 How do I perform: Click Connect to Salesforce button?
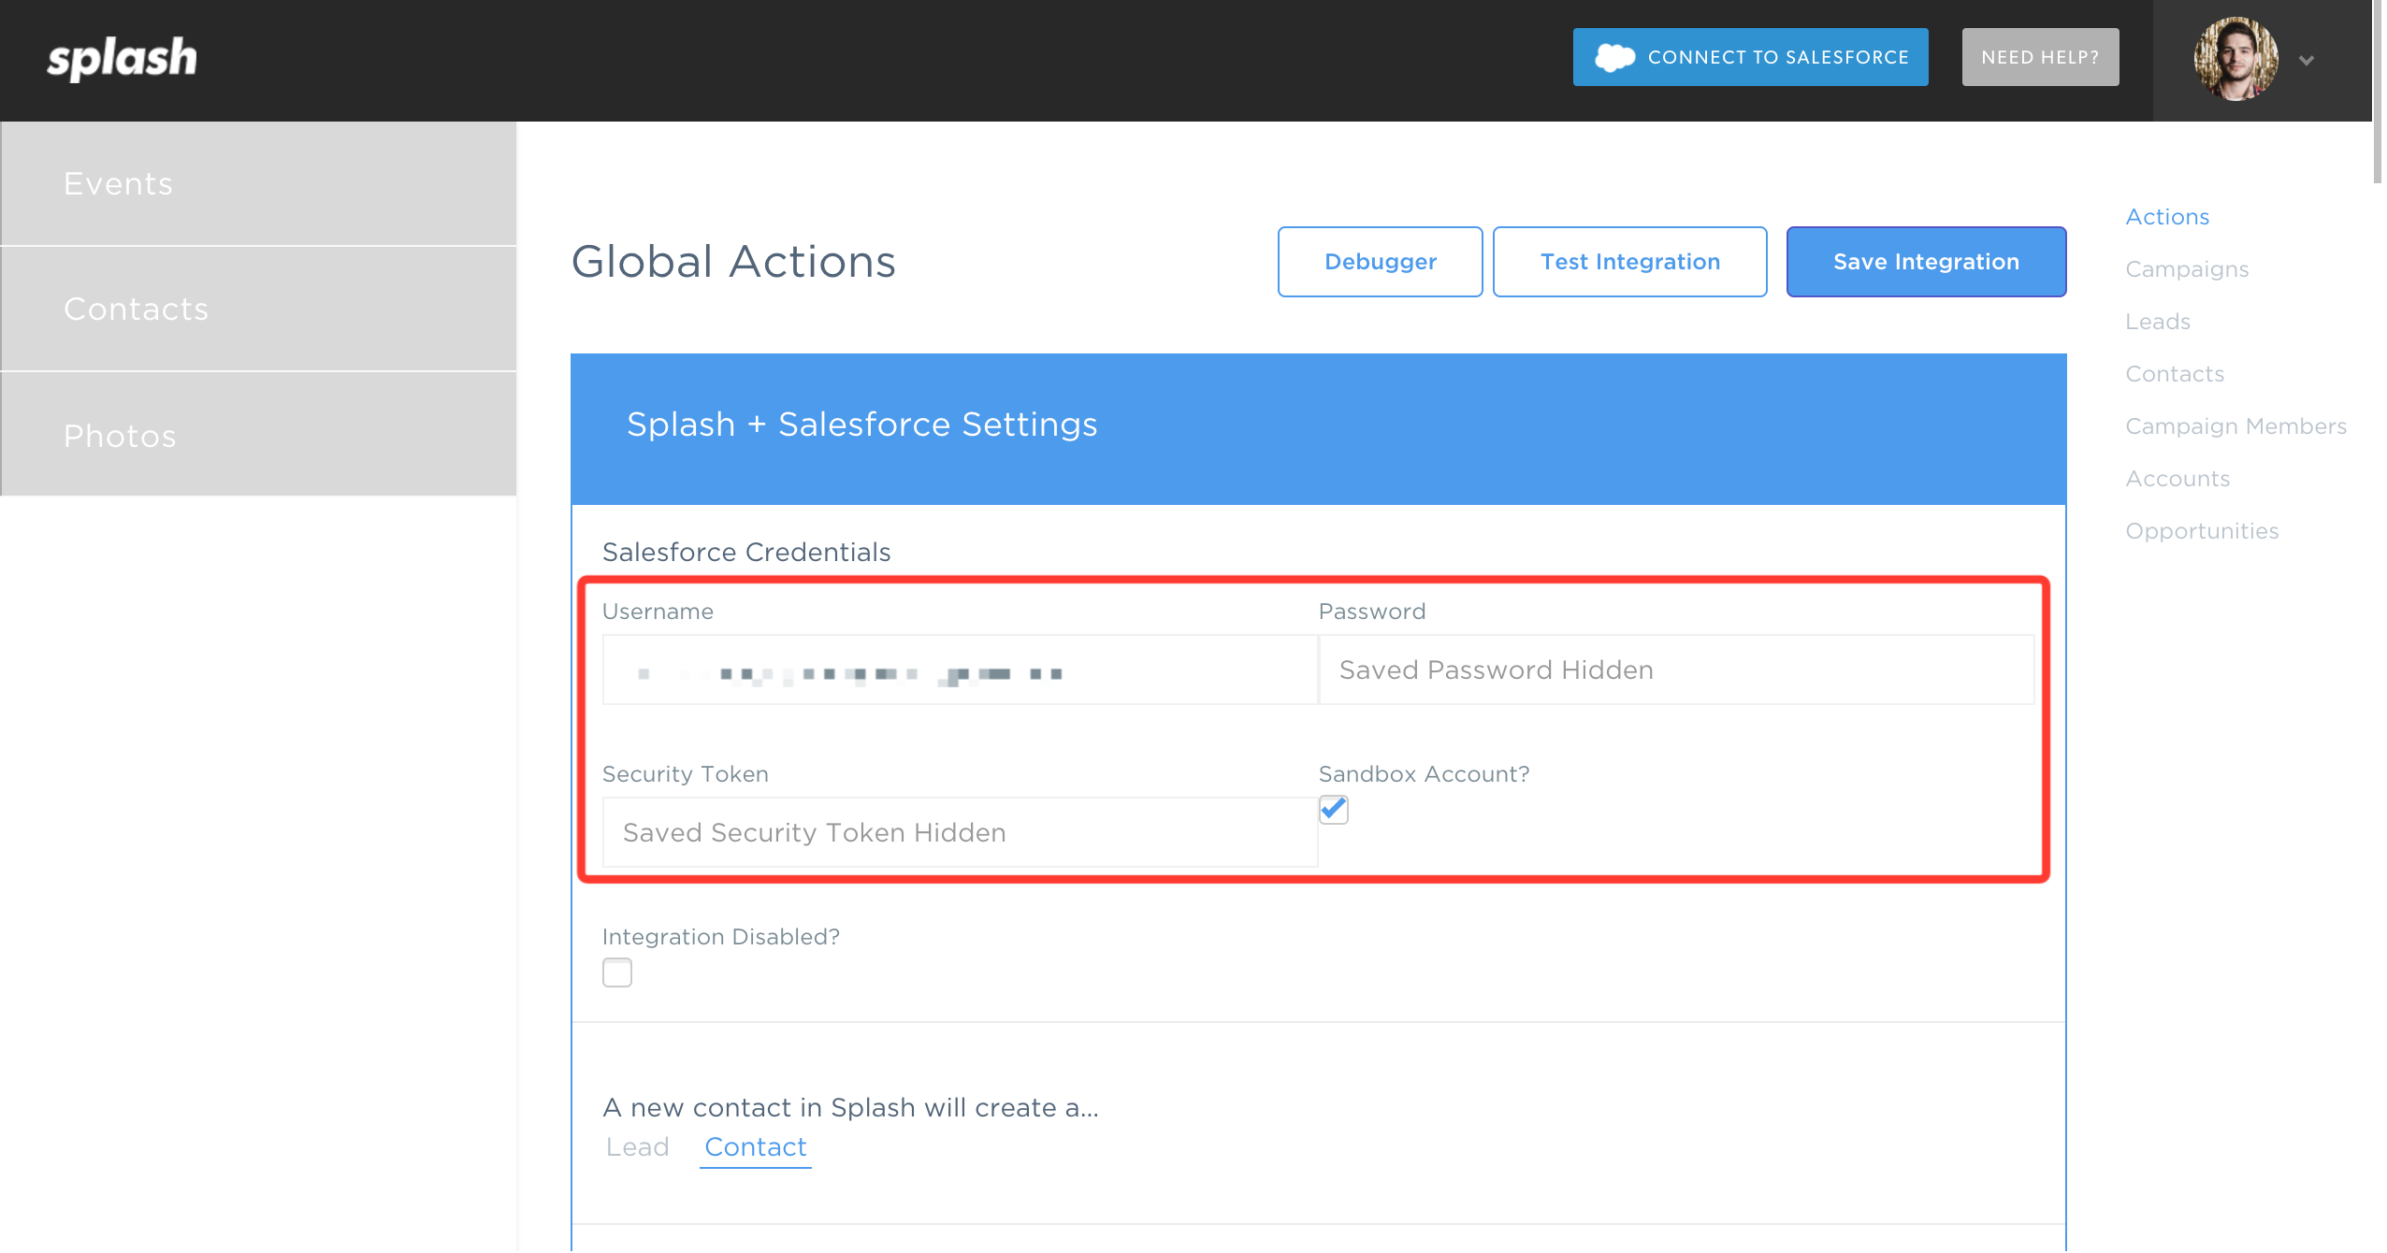(1750, 57)
